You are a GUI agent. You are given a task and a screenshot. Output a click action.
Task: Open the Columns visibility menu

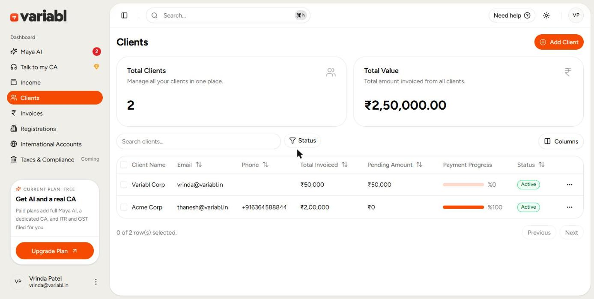[x=561, y=141]
